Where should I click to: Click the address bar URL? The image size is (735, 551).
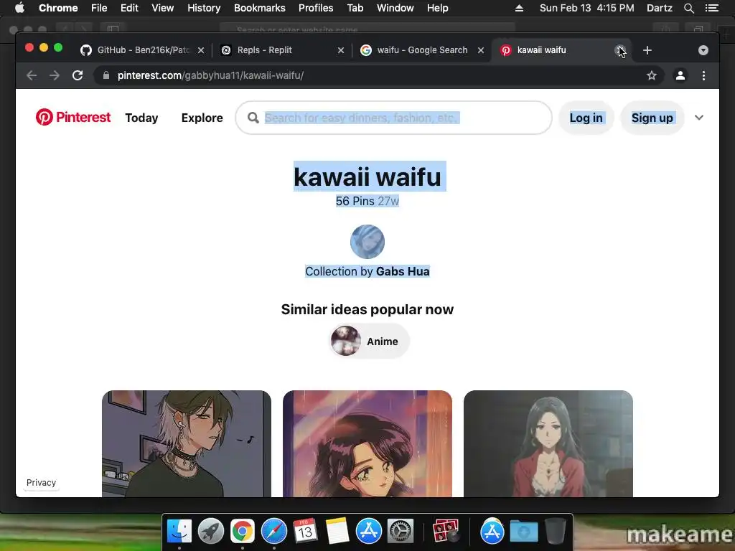(x=210, y=75)
